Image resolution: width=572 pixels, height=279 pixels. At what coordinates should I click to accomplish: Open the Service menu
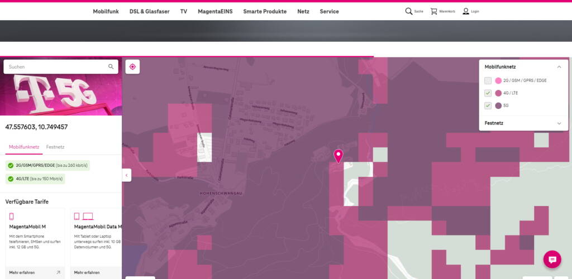pos(330,11)
